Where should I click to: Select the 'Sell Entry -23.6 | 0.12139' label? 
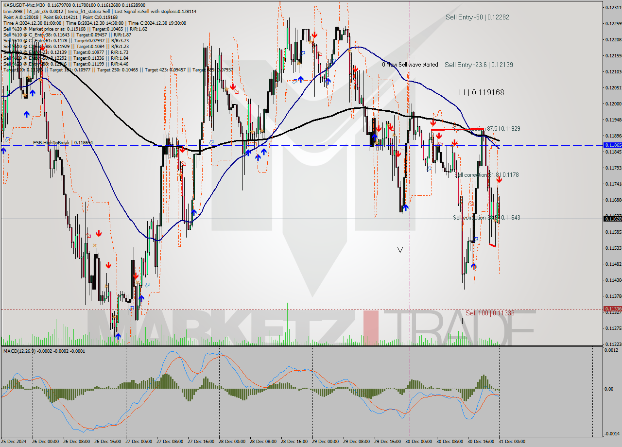(x=479, y=65)
